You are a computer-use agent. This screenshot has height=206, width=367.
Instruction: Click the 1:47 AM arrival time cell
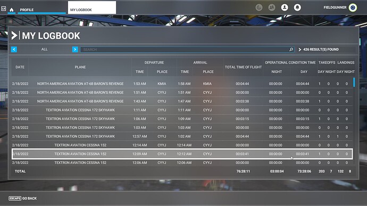click(184, 101)
